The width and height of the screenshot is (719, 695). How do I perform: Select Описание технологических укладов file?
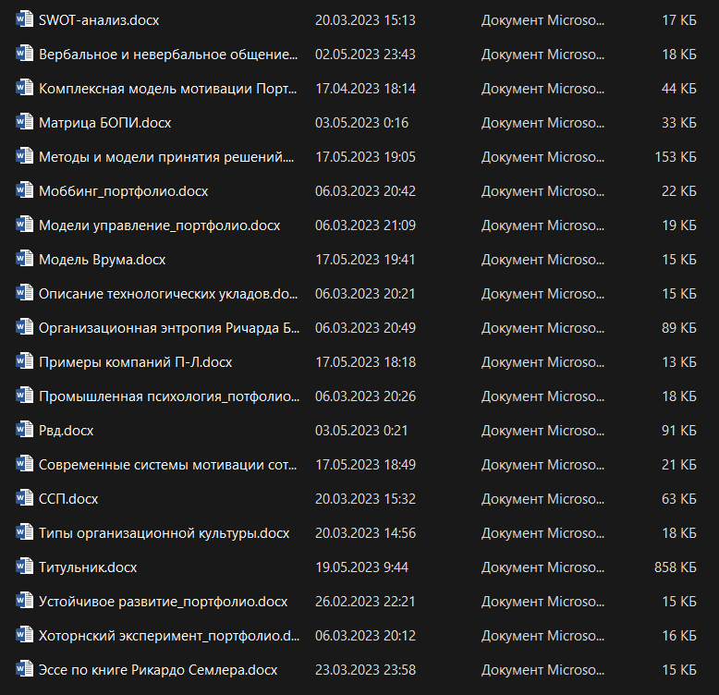(167, 294)
